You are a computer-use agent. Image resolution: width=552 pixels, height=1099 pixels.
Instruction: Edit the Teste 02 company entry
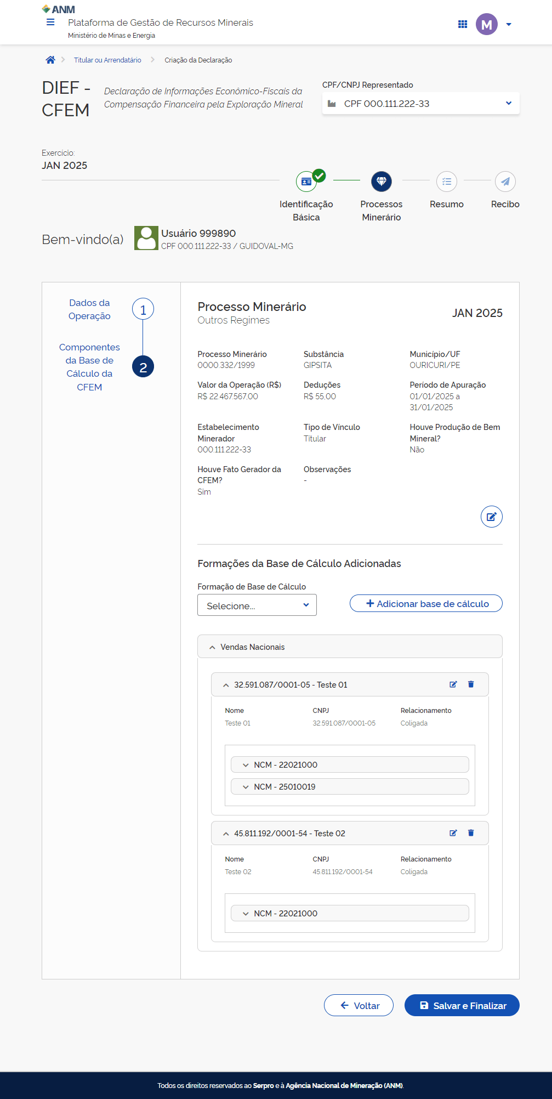(x=453, y=833)
